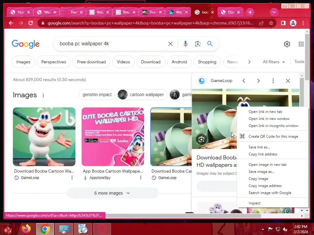314x235 pixels.
Task: Go back to the previous page
Action: [11, 23]
